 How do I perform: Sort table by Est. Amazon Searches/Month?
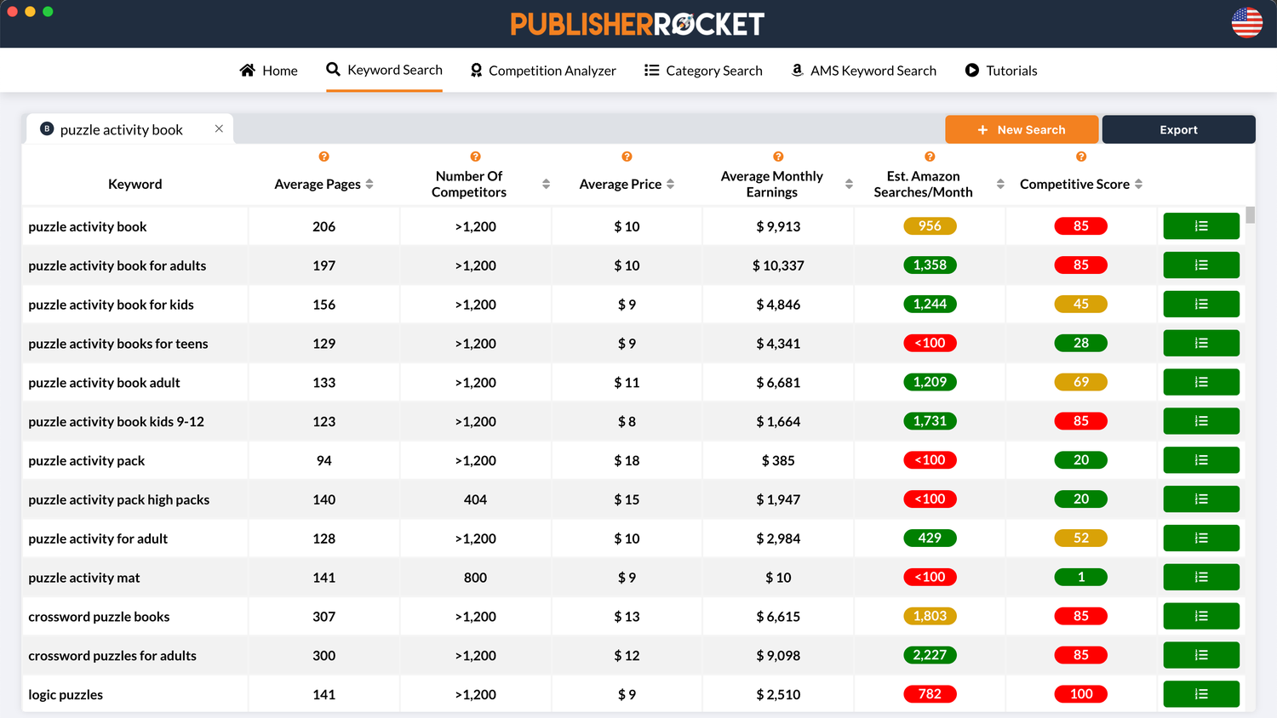1000,184
